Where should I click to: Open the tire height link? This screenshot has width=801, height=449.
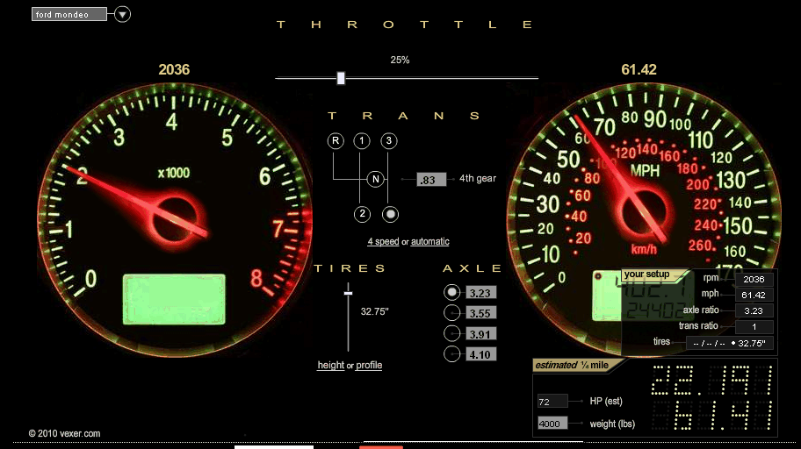click(330, 366)
